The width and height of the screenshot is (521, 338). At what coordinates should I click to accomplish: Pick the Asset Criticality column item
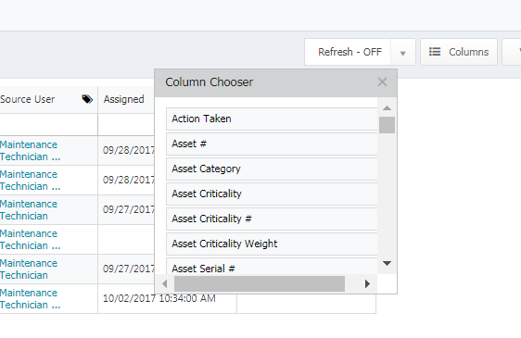click(272, 194)
